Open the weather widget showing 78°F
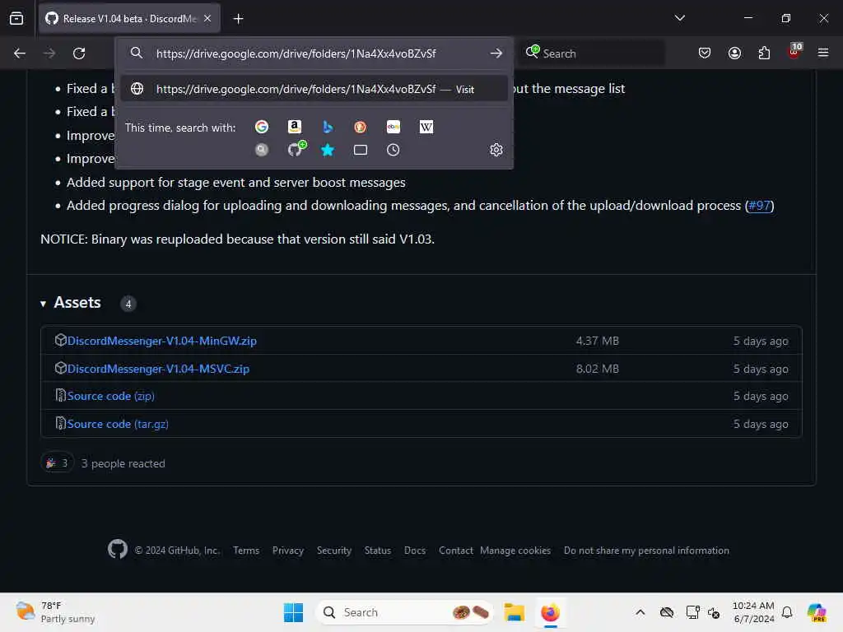Screen dimensions: 843x632 55,612
